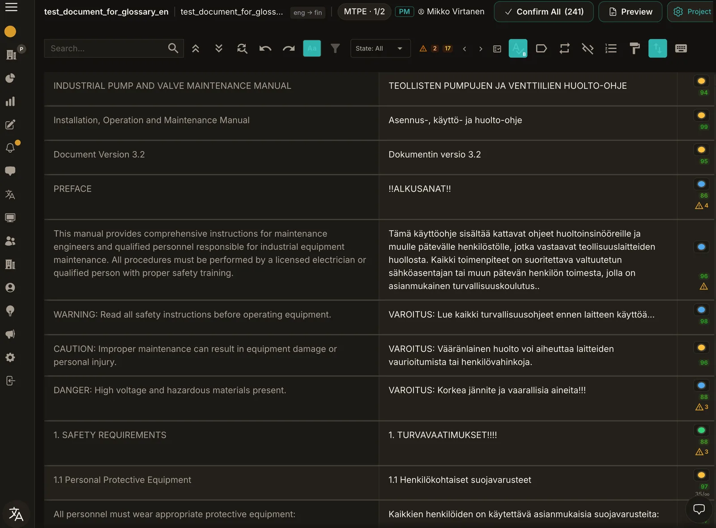716x528 pixels.
Task: Open the Project settings button
Action: tap(691, 12)
